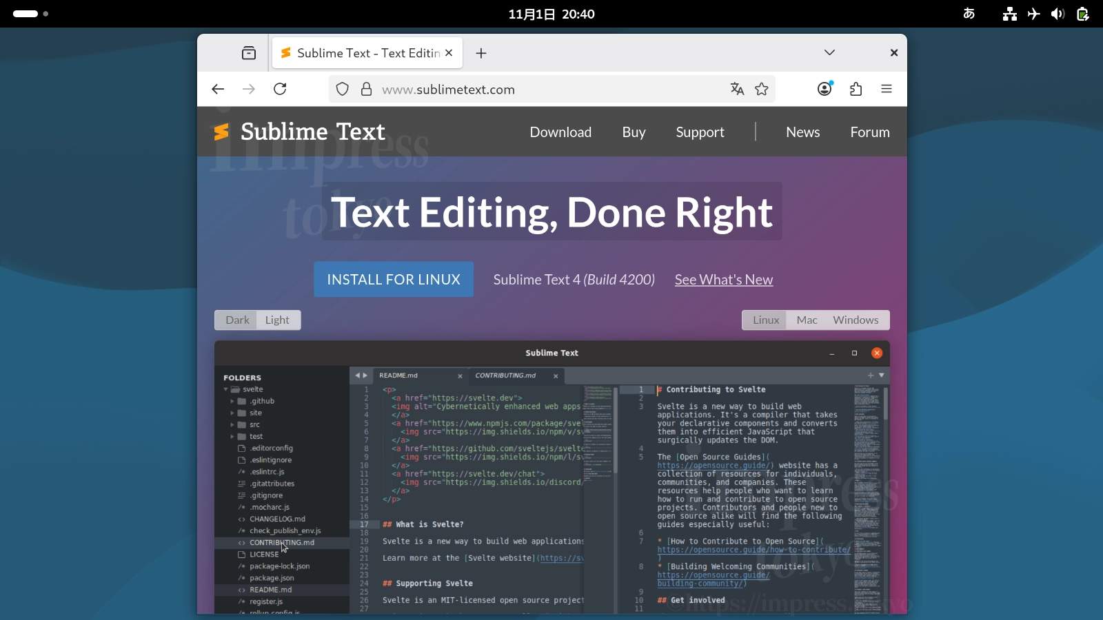Screen dimensions: 1103x620
Task: Open .editorconfig in the sidebar
Action: pyautogui.click(x=271, y=448)
